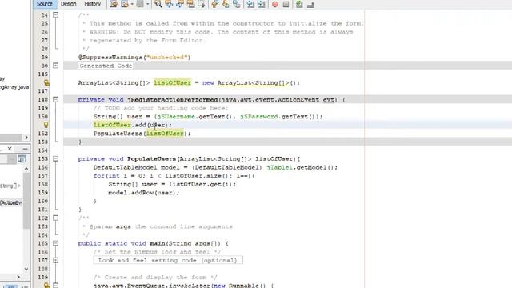
Task: Open the History tab
Action: (93, 4)
